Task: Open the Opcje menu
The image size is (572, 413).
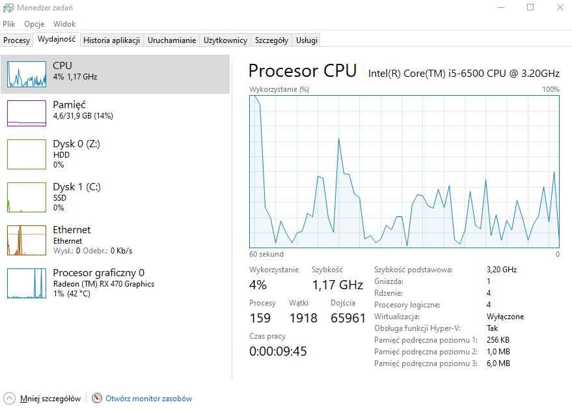Action: [x=34, y=24]
